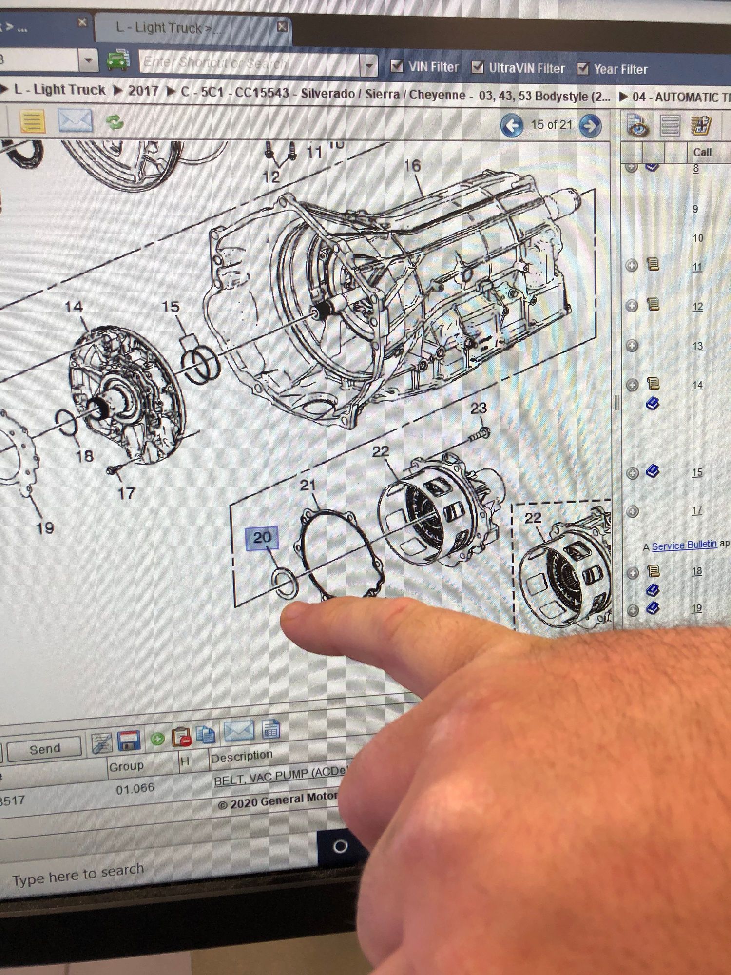731x975 pixels.
Task: Click the yellow notes icon in illustration toolbar
Action: [x=32, y=120]
